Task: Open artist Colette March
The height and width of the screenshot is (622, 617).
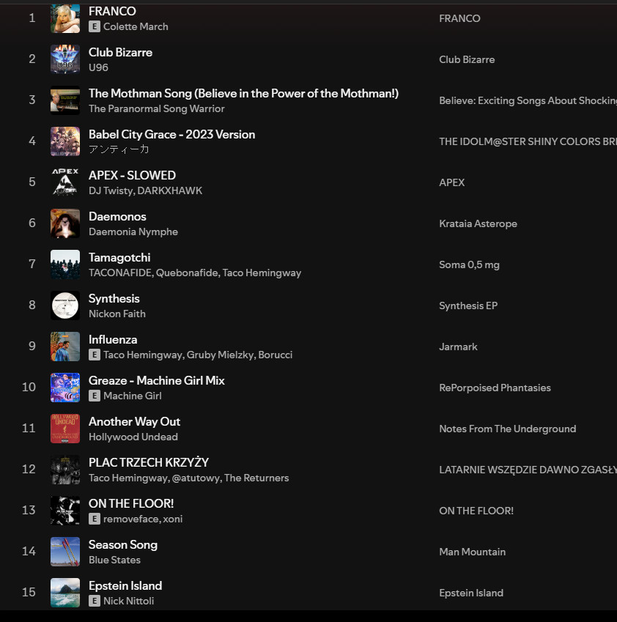Action: pos(136,26)
